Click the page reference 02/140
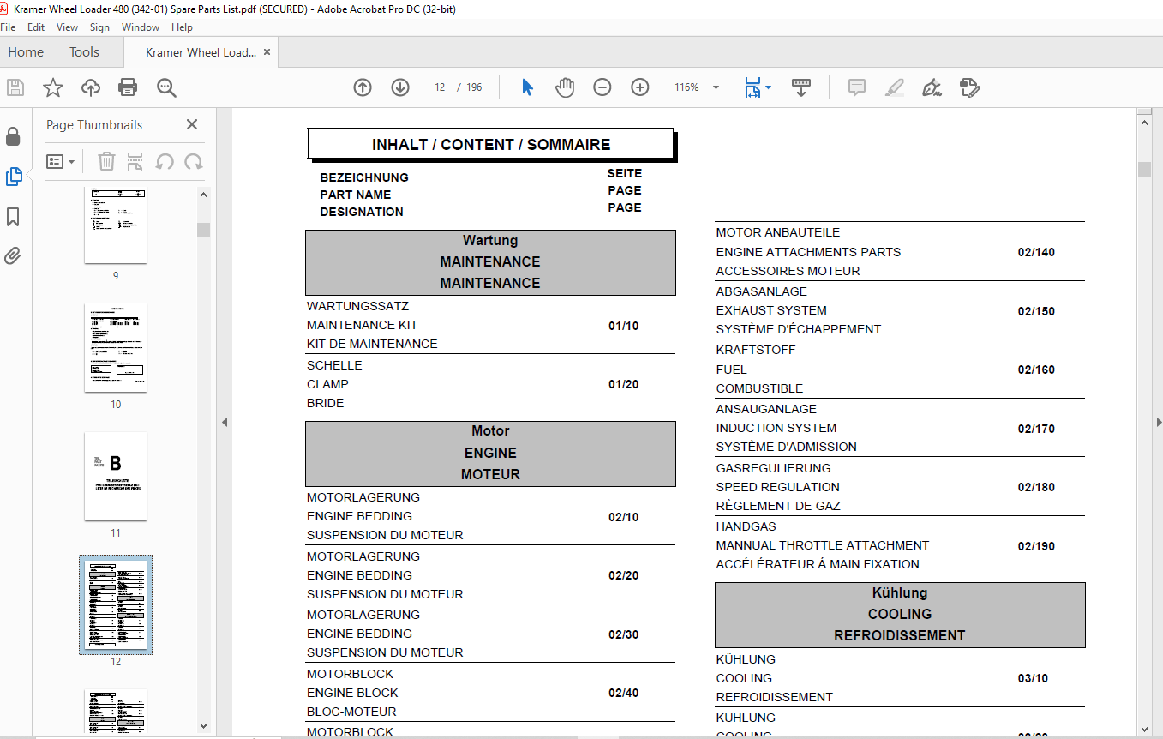This screenshot has width=1163, height=739. point(1036,252)
